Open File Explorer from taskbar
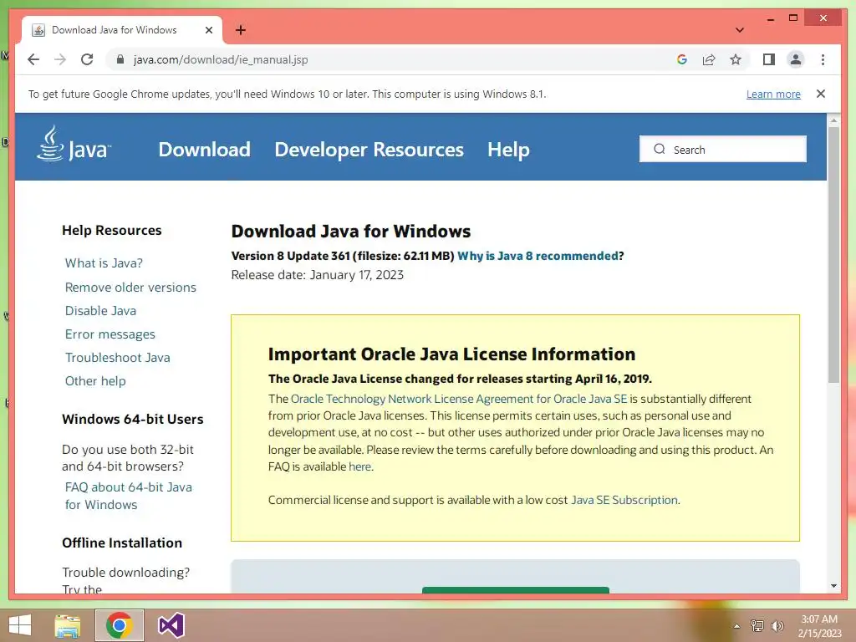The height and width of the screenshot is (642, 856). click(68, 625)
